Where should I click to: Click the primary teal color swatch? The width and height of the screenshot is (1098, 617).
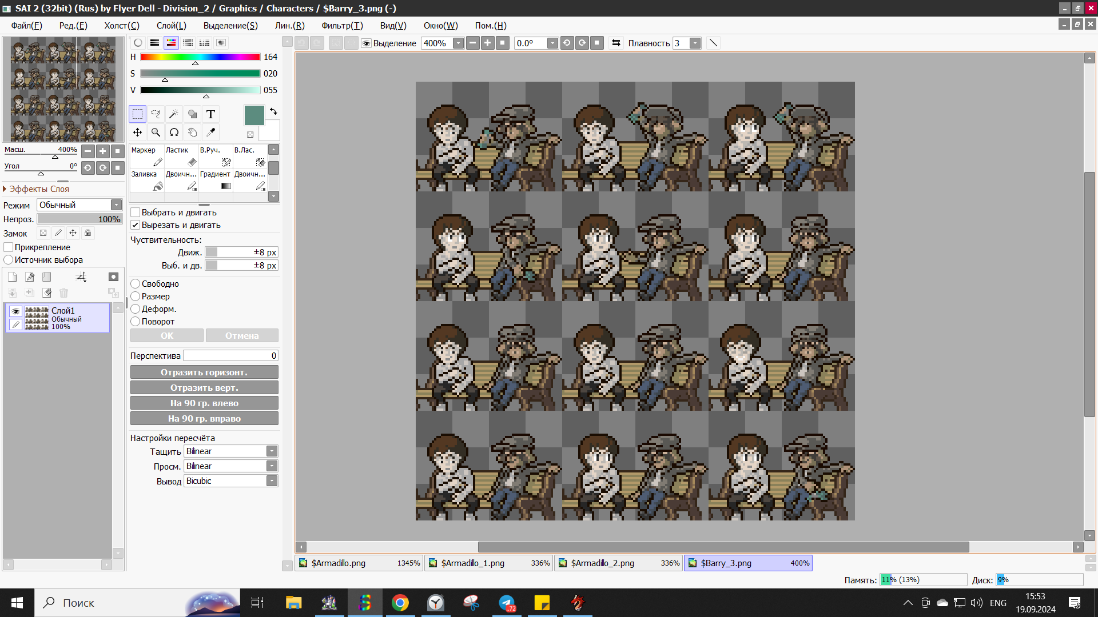(254, 115)
